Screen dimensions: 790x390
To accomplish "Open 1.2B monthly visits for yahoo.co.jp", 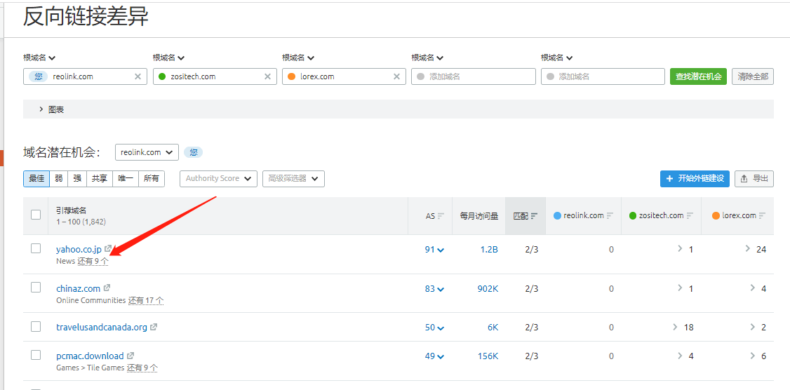I will [488, 250].
